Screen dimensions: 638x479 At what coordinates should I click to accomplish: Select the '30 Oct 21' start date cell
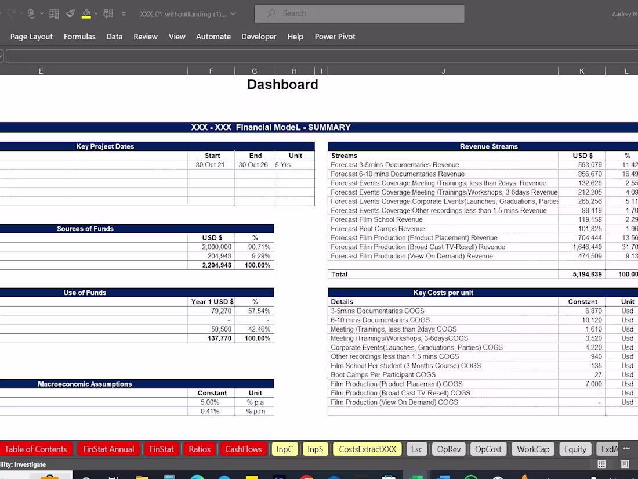[211, 165]
